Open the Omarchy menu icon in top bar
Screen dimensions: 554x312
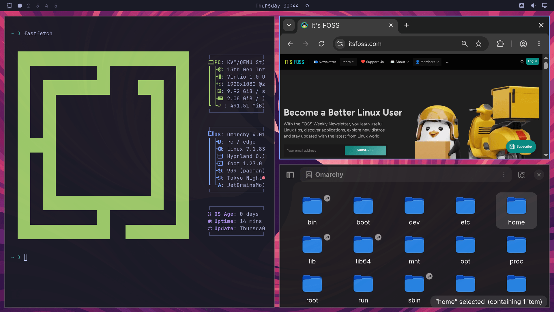click(x=10, y=5)
